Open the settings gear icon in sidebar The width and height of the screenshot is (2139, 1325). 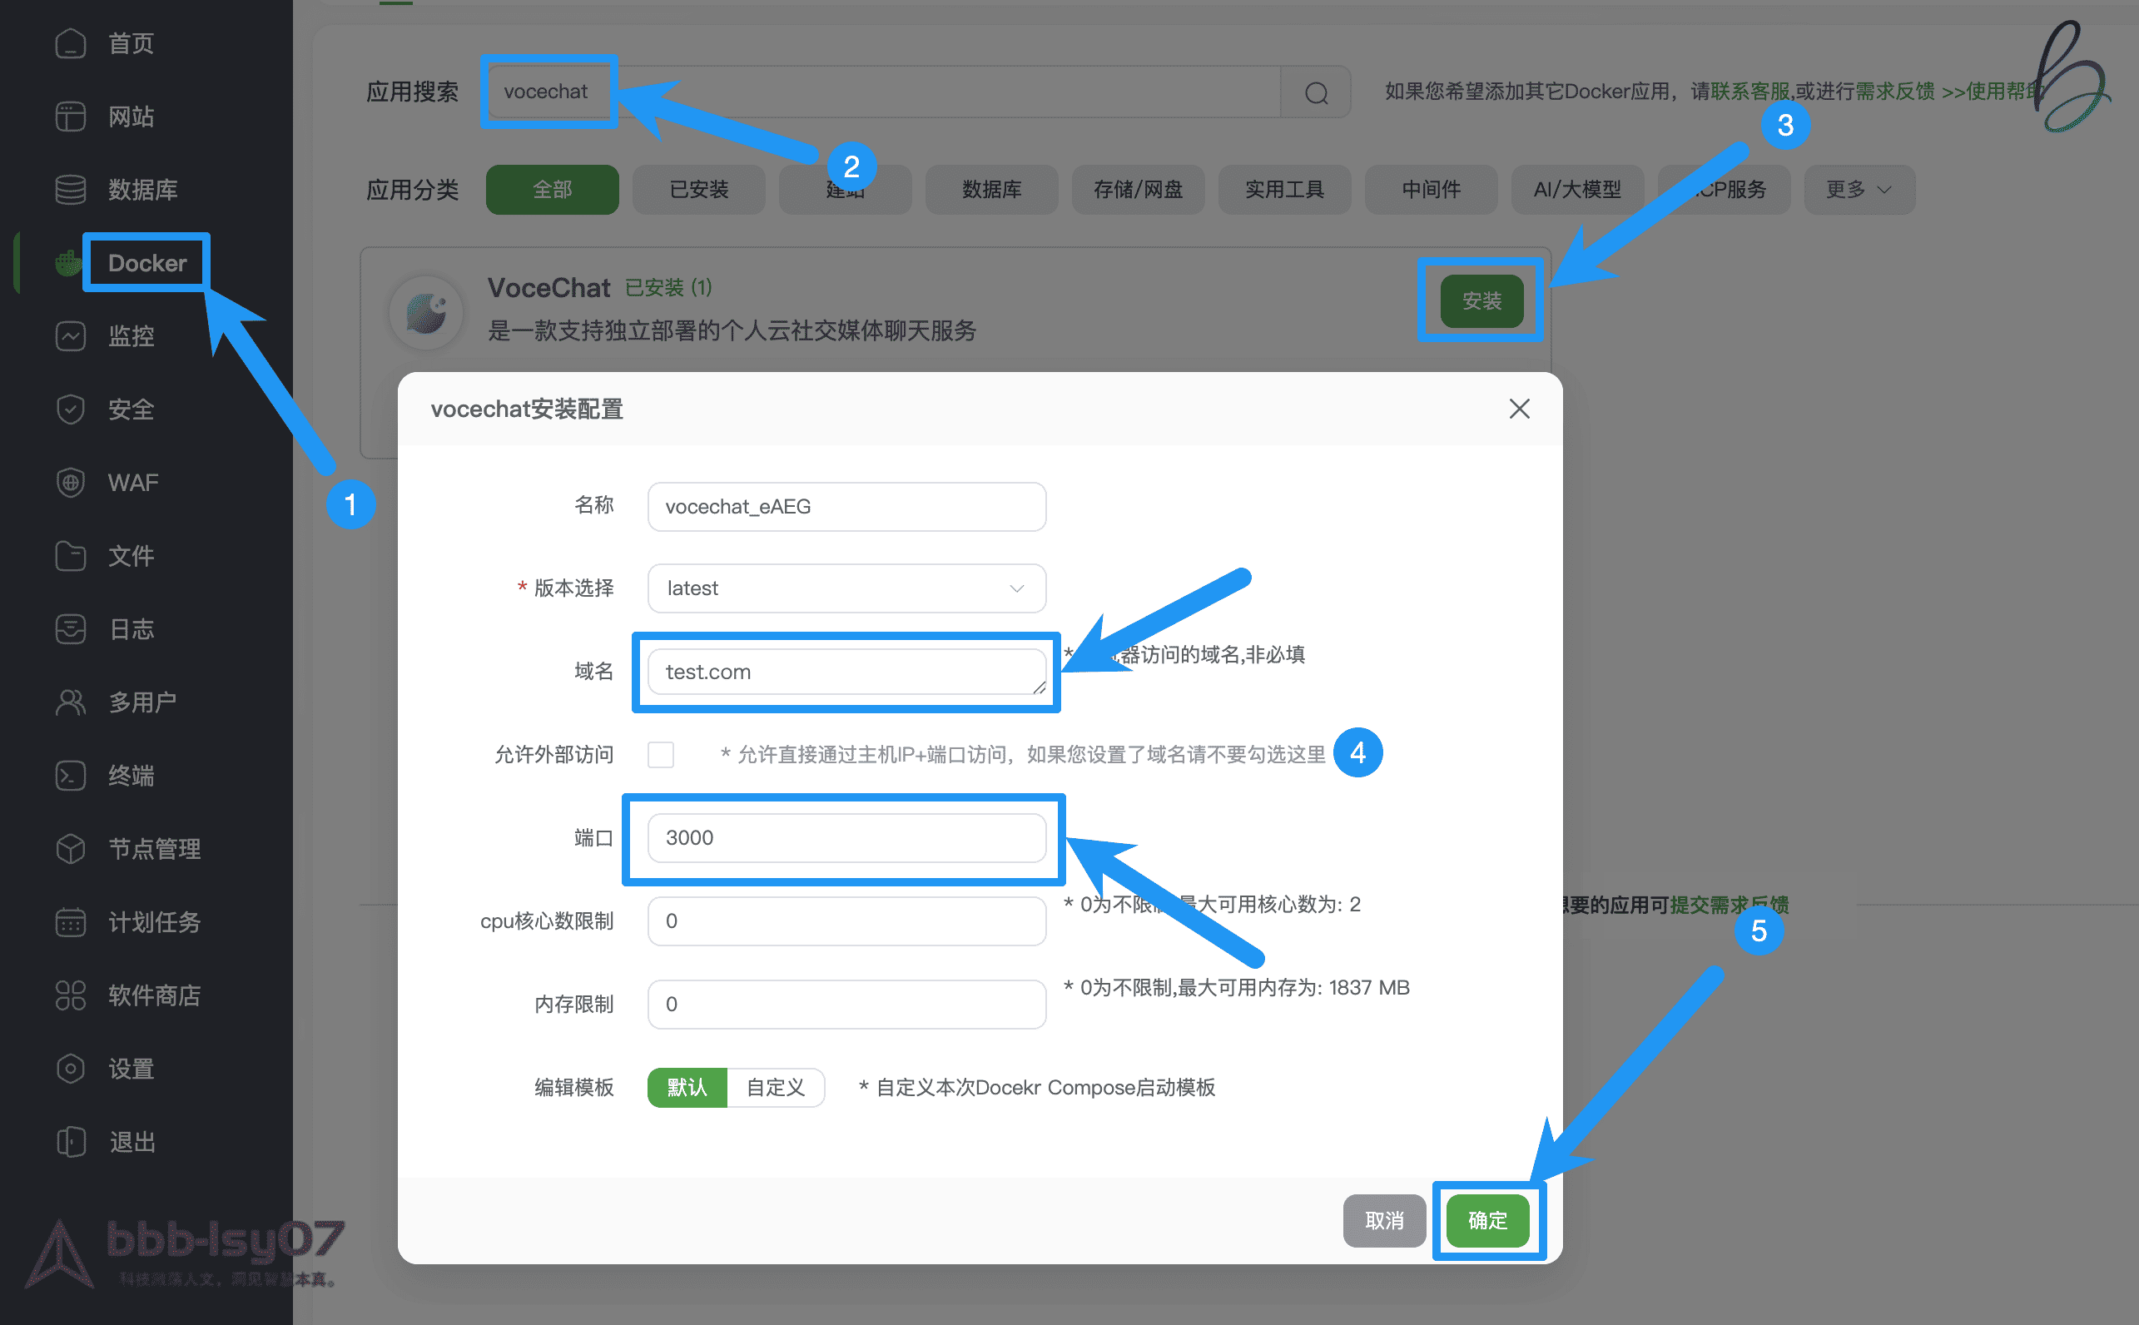70,1068
